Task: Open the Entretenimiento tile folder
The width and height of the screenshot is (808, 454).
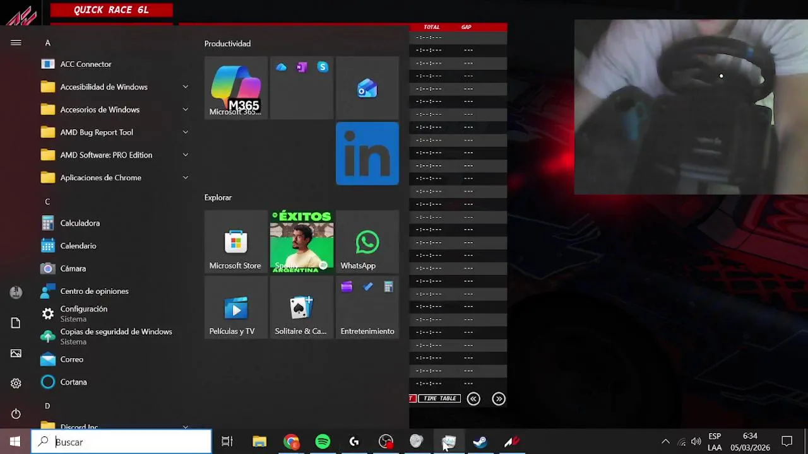Action: (x=367, y=307)
